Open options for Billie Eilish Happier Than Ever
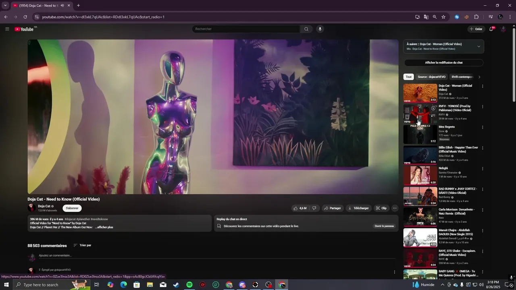516x290 pixels. (483, 148)
